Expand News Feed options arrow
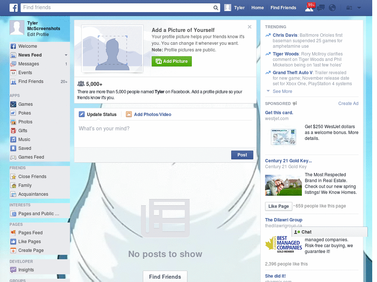 66,55
